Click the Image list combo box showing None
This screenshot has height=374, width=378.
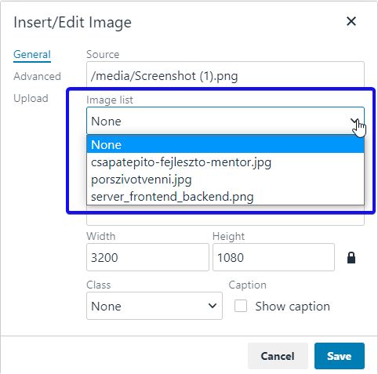[x=225, y=121]
